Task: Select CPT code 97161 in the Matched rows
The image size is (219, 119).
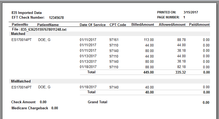Action: click(114, 40)
